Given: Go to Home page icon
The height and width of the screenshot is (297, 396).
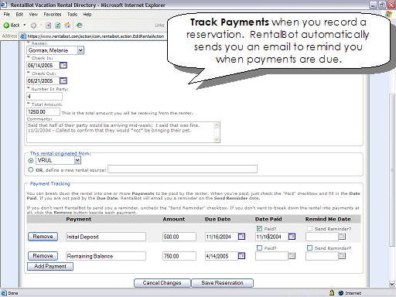Looking at the screenshot, I should point(67,26).
